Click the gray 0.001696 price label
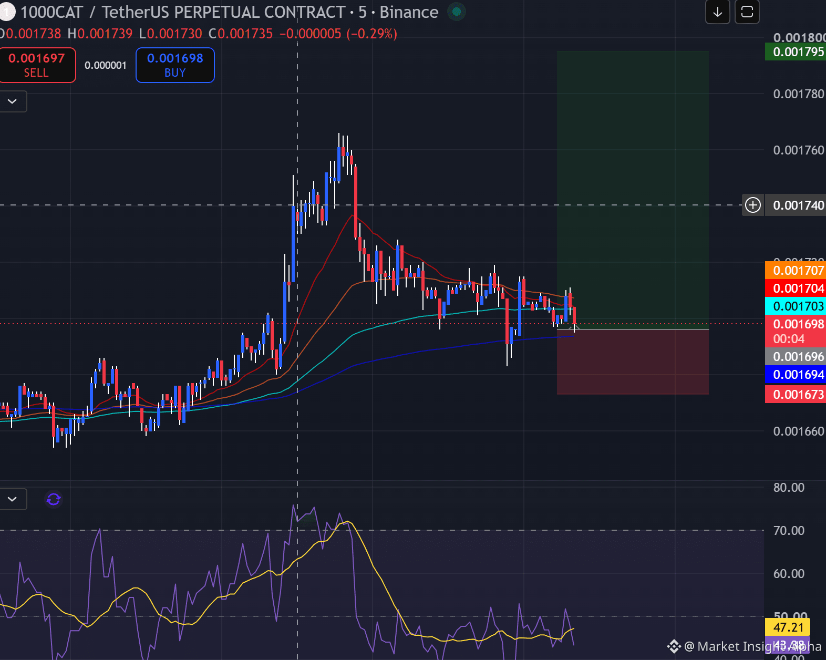 click(x=796, y=357)
